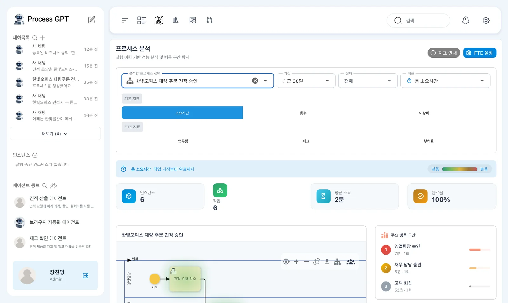This screenshot has height=303, width=508.
Task: Open the library books icon in top toolbar
Action: coord(176,20)
